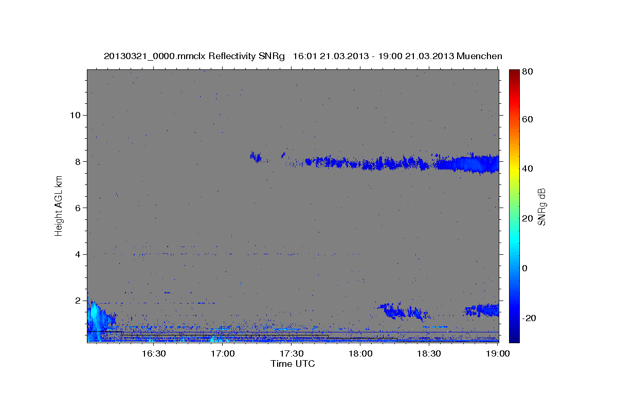Click the height tick label 6
The width and height of the screenshot is (617, 411).
[77, 208]
